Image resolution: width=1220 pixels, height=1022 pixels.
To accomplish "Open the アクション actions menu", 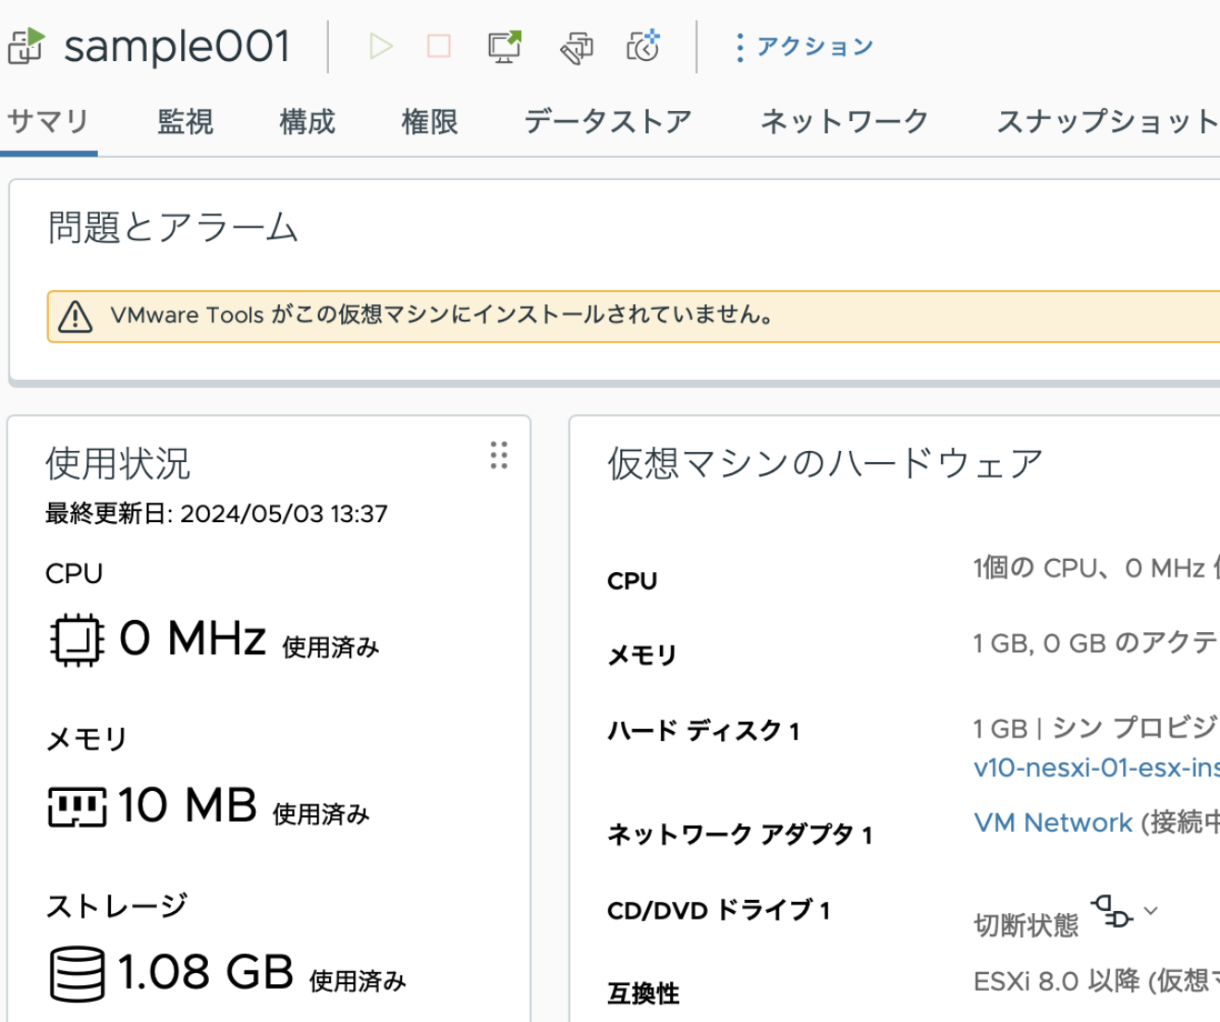I will tap(806, 45).
